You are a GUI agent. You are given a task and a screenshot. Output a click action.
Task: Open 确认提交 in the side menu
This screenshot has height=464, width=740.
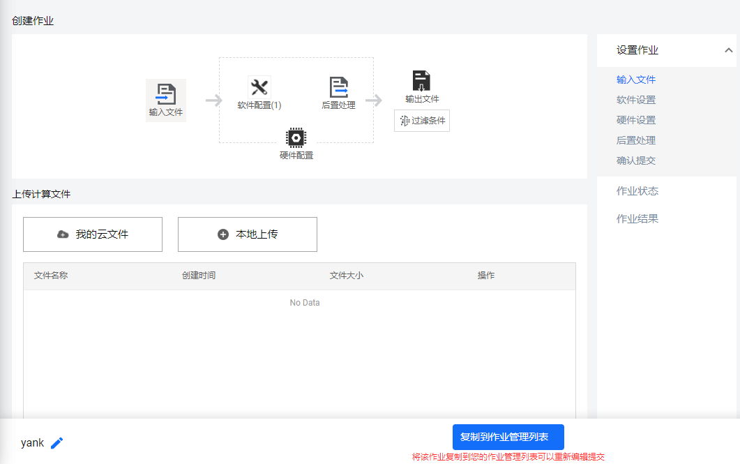coord(635,161)
